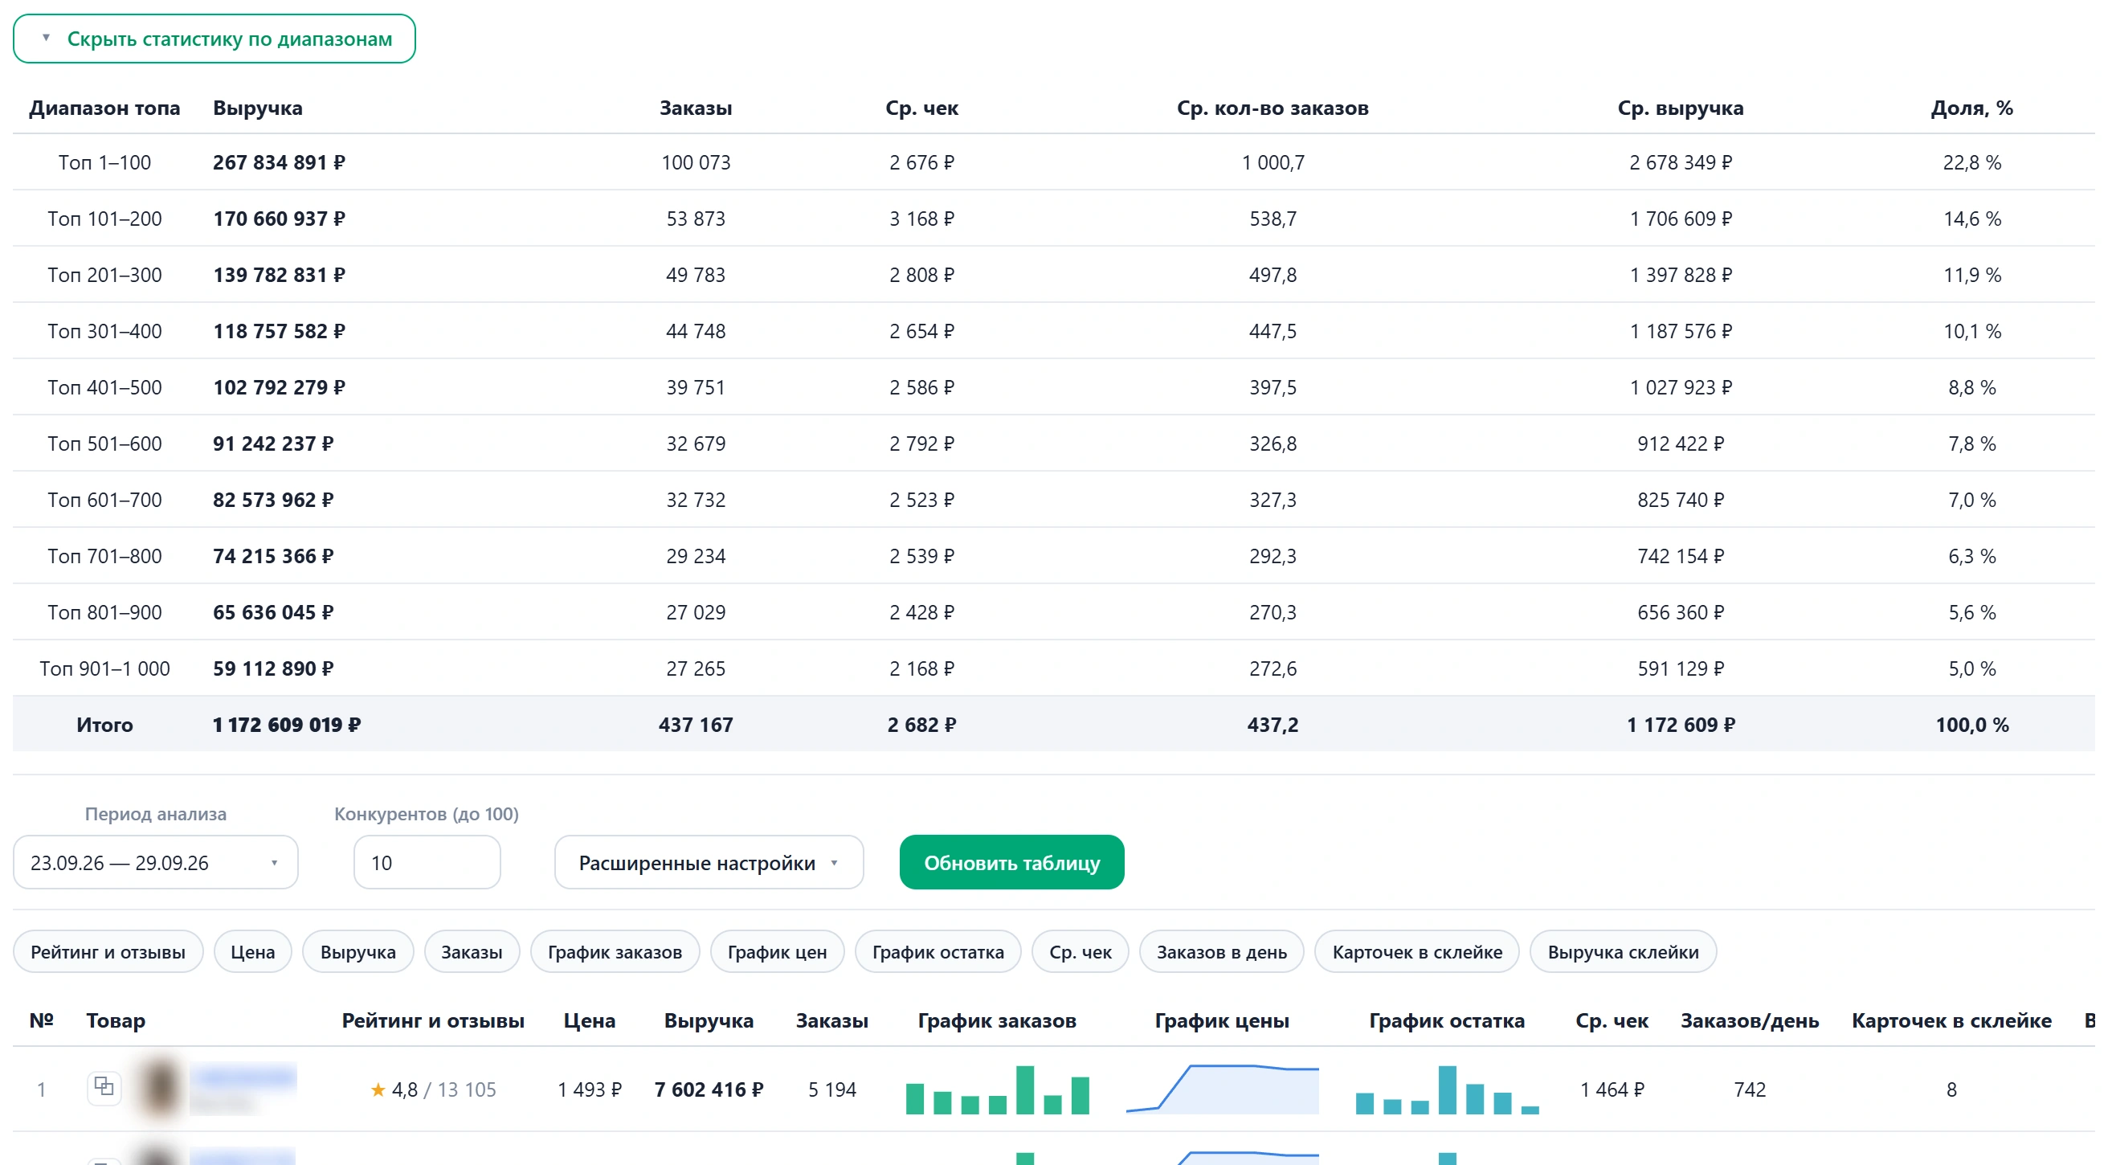Toggle the Выручка склейки column chip
The image size is (2108, 1165).
click(1623, 951)
